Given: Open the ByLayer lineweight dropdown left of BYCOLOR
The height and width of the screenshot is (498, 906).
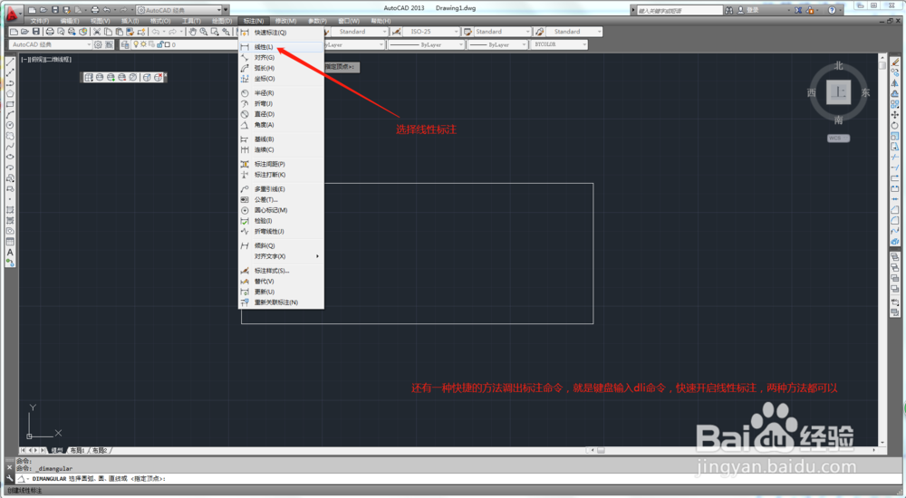Looking at the screenshot, I should (x=524, y=44).
